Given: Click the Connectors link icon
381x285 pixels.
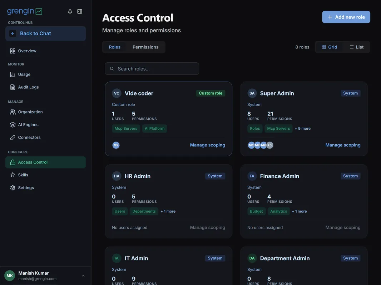Looking at the screenshot, I should pos(13,137).
